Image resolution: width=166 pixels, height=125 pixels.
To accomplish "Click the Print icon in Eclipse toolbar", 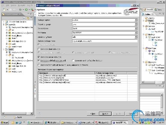I will (x=14, y=10).
